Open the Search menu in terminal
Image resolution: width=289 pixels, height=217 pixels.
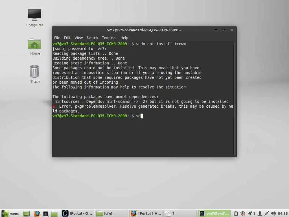pyautogui.click(x=92, y=38)
